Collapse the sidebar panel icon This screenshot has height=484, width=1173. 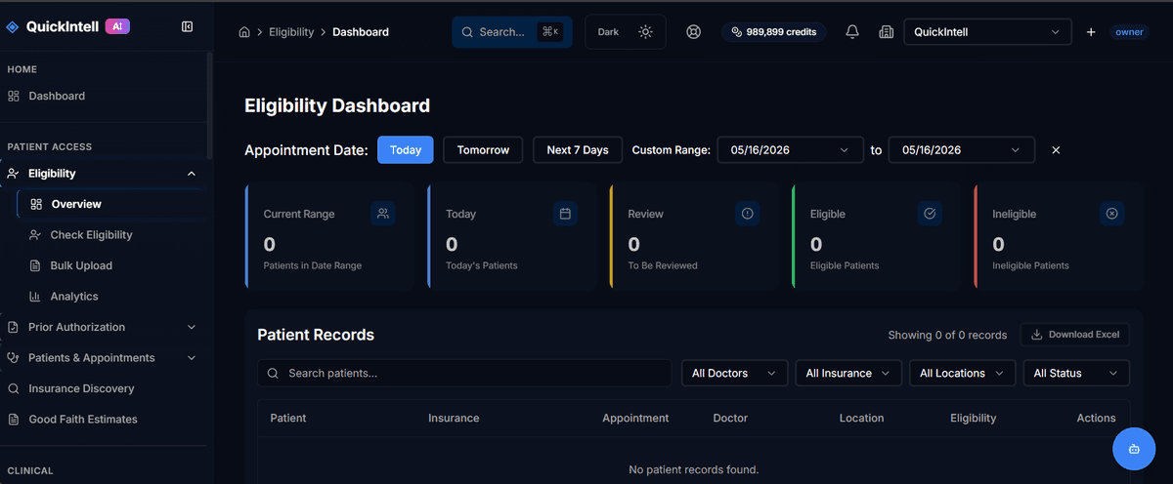(x=187, y=27)
